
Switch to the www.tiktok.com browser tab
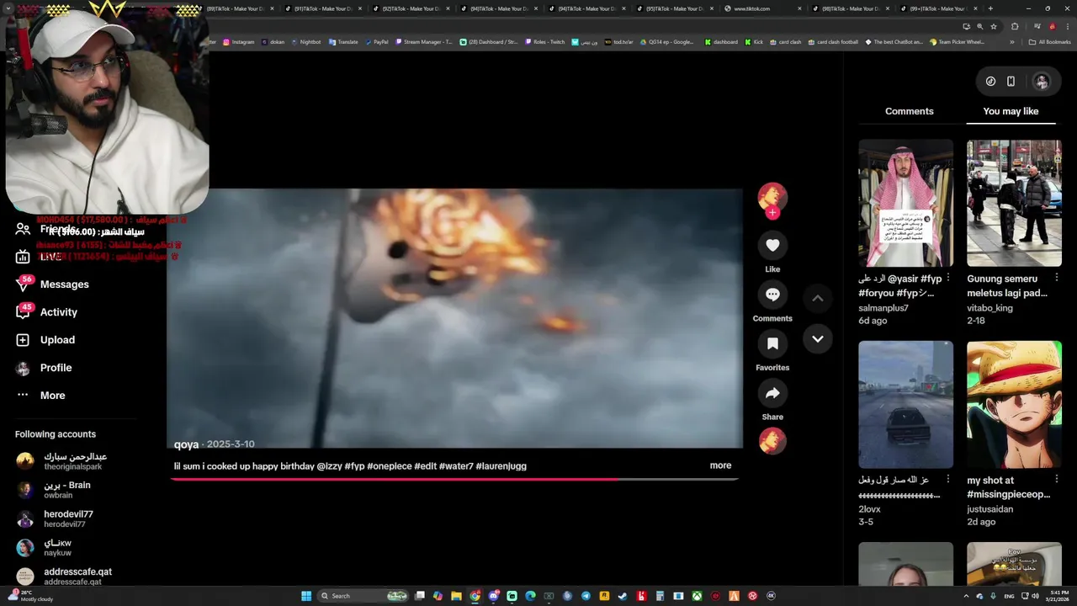[x=761, y=8]
